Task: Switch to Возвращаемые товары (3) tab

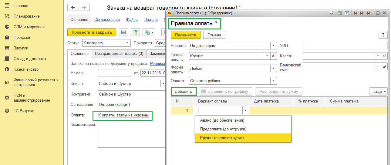Action: 119,54
